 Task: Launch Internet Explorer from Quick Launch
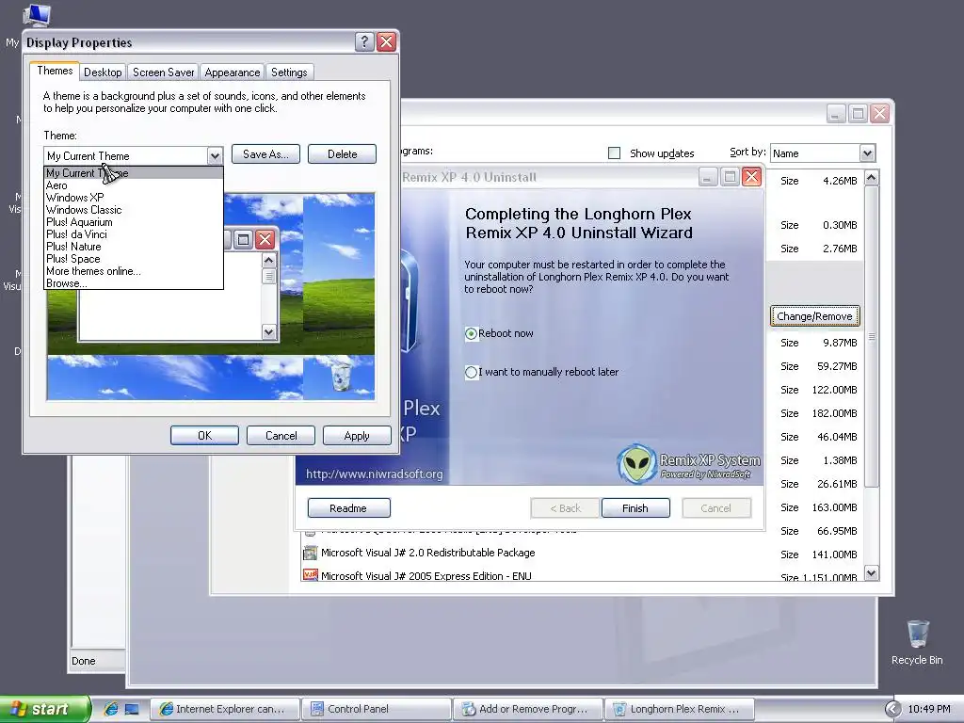tap(111, 709)
